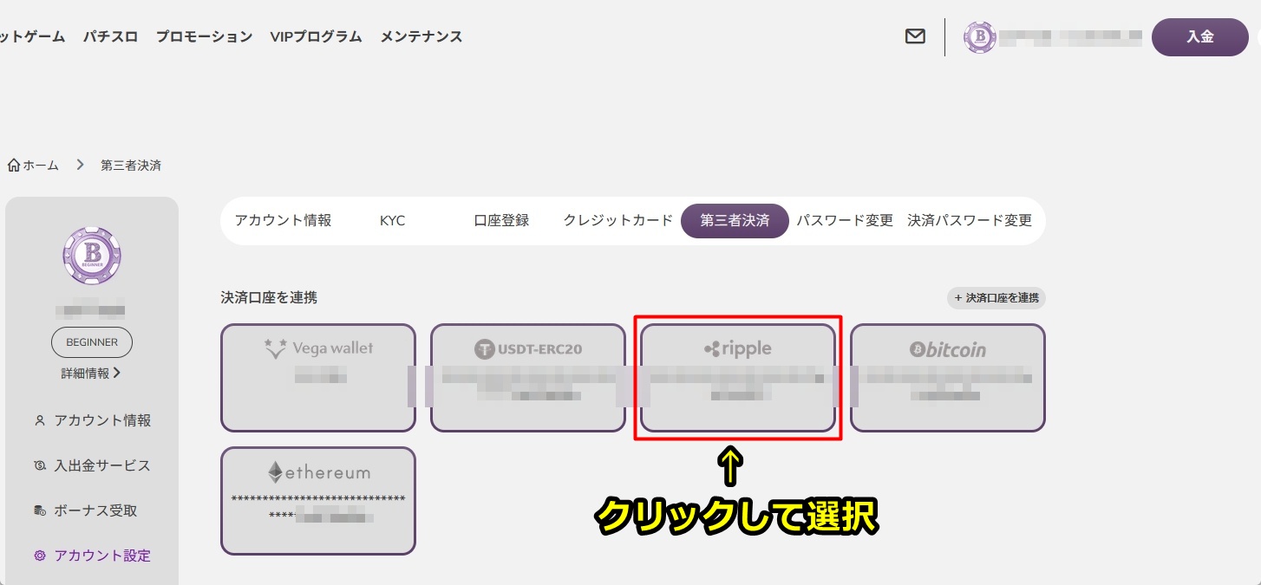Click the 決済口座を連携 section heading

(269, 298)
